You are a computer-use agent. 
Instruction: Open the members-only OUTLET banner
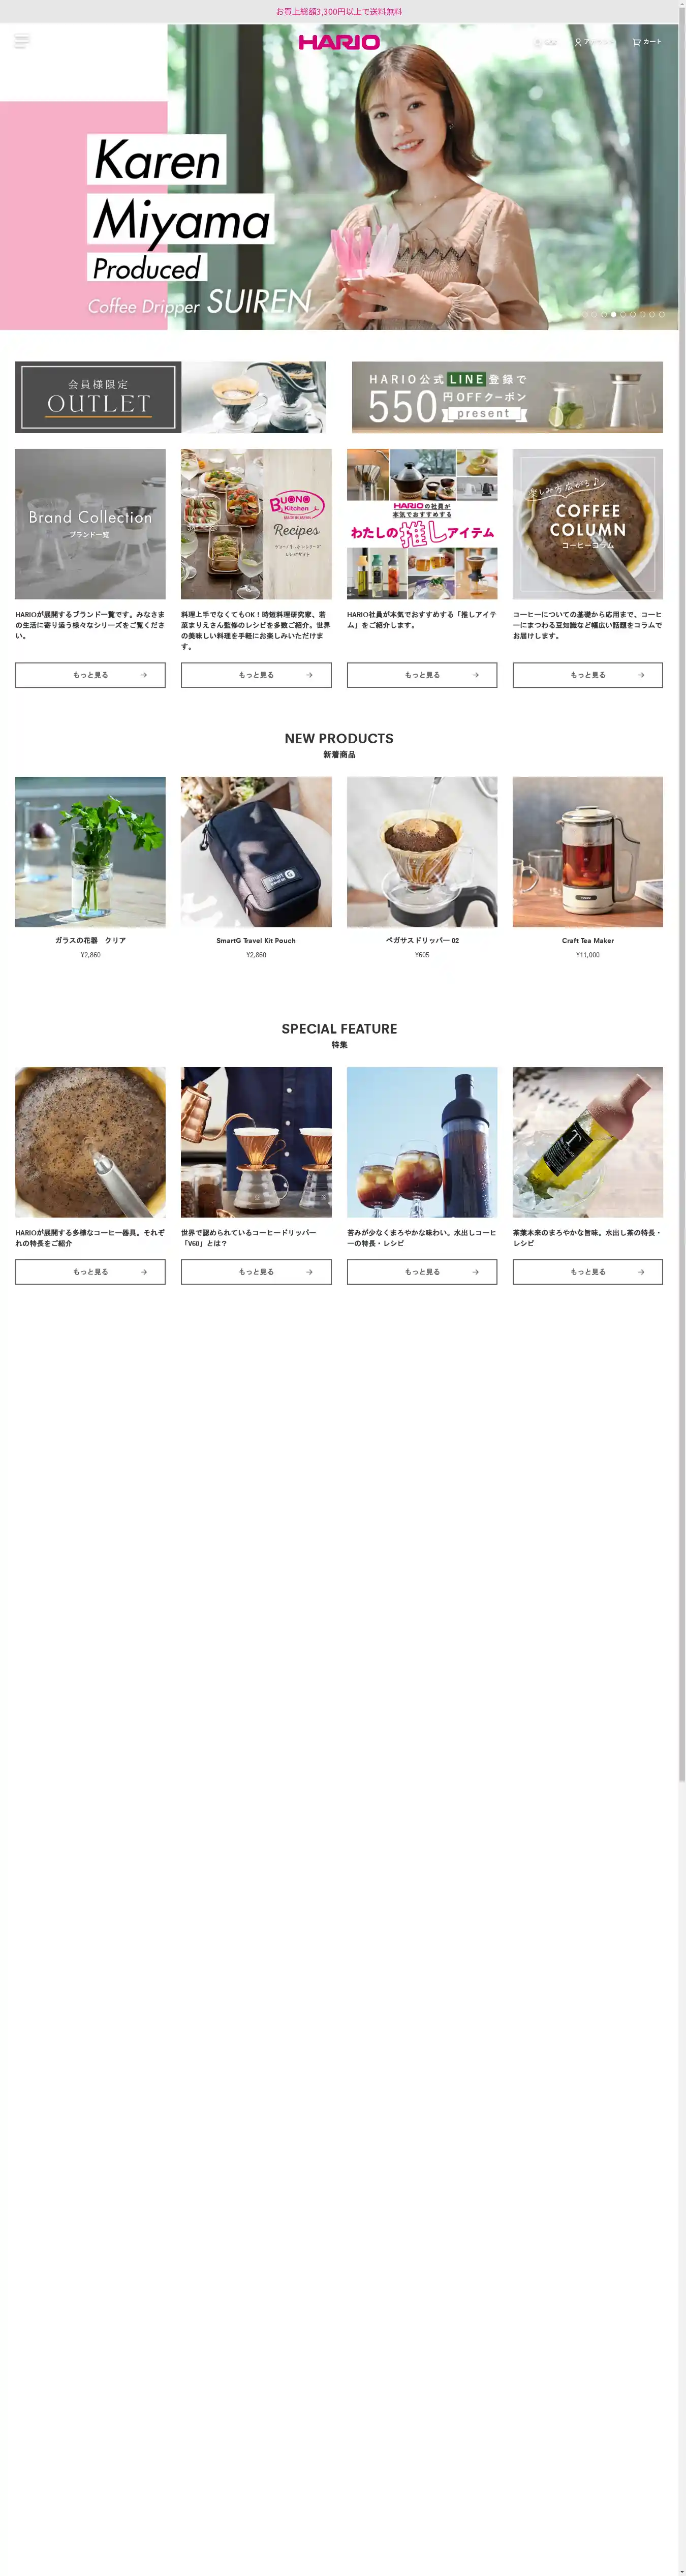[170, 397]
